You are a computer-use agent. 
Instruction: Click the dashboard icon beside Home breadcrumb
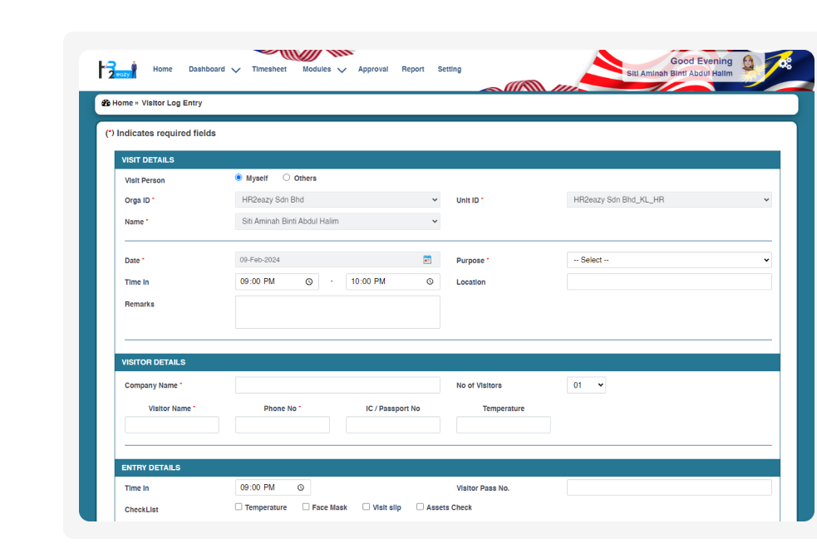[x=106, y=103]
